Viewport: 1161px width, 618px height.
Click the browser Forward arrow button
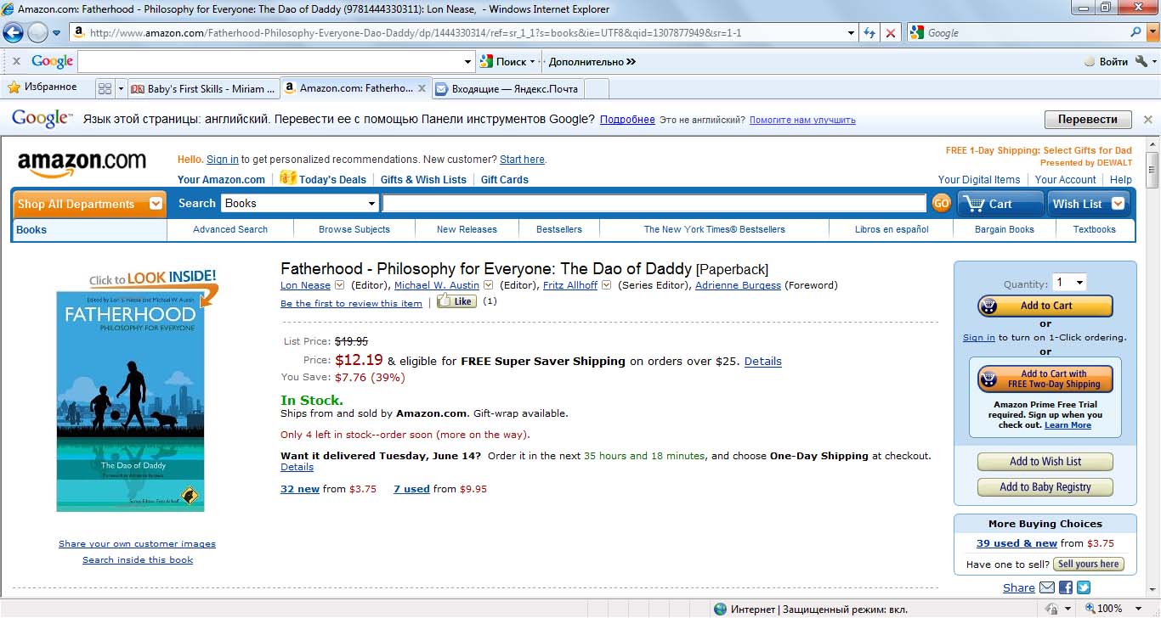pos(37,33)
